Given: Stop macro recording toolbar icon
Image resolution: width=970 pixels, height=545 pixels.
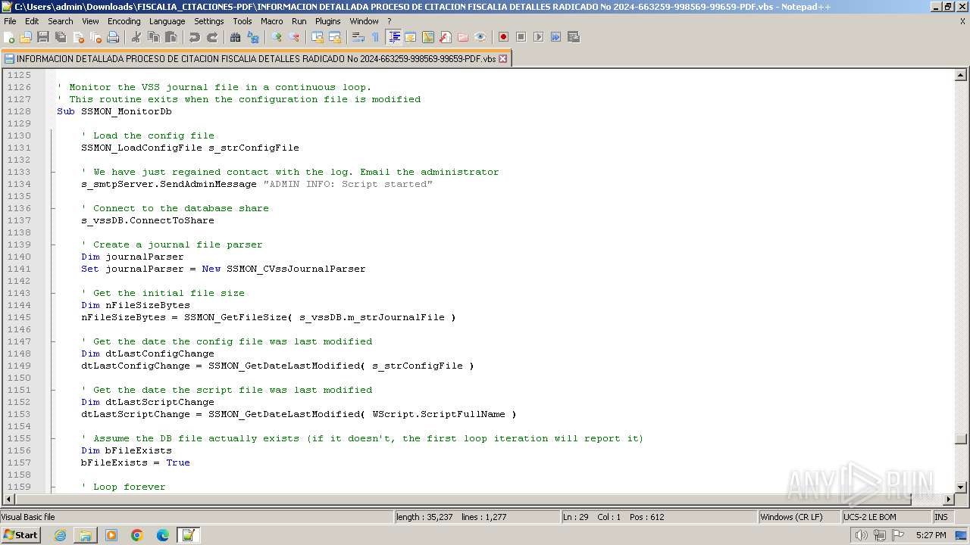Looking at the screenshot, I should pyautogui.click(x=521, y=37).
